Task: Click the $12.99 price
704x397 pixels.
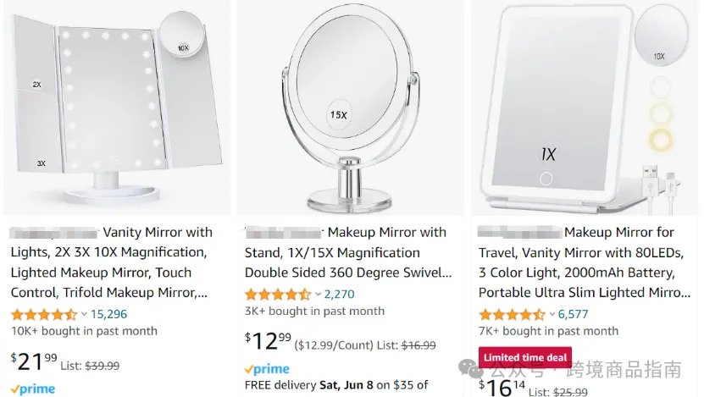Action: pyautogui.click(x=268, y=341)
